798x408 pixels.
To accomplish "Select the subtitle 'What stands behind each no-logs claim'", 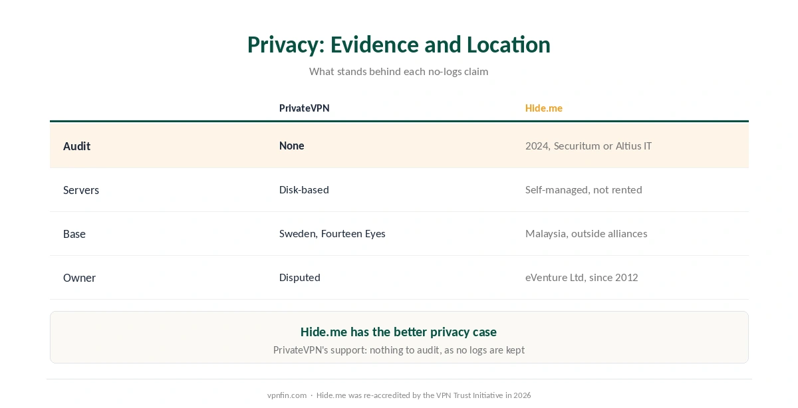I will point(399,71).
